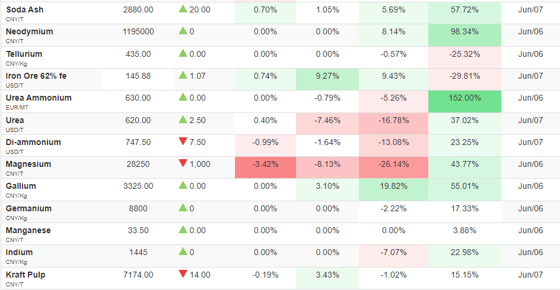Image resolution: width=560 pixels, height=290 pixels.
Task: Click the green up arrow for Neodymium
Action: coord(183,31)
